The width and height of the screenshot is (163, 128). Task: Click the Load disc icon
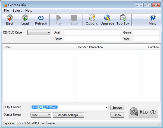[25, 18]
